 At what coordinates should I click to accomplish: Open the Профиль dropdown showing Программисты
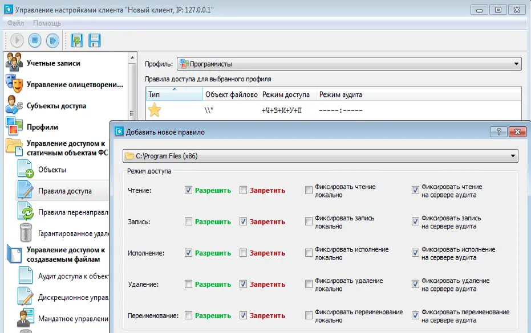click(348, 64)
